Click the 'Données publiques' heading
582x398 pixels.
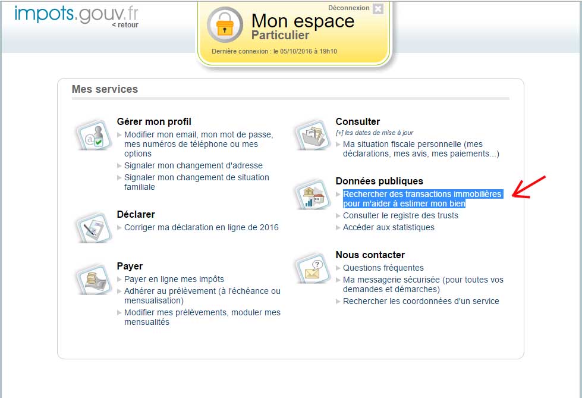pyautogui.click(x=379, y=181)
